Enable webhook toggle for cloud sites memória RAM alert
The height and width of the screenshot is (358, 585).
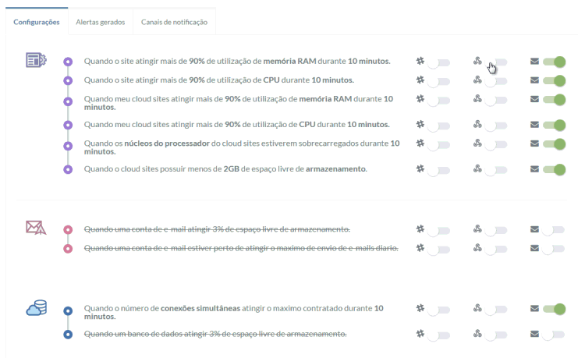496,101
